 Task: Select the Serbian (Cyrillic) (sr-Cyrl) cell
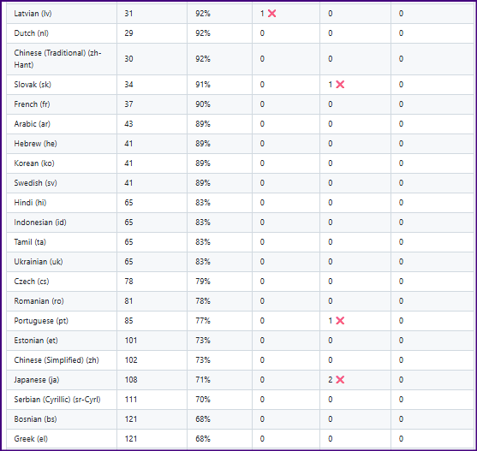tap(62, 400)
